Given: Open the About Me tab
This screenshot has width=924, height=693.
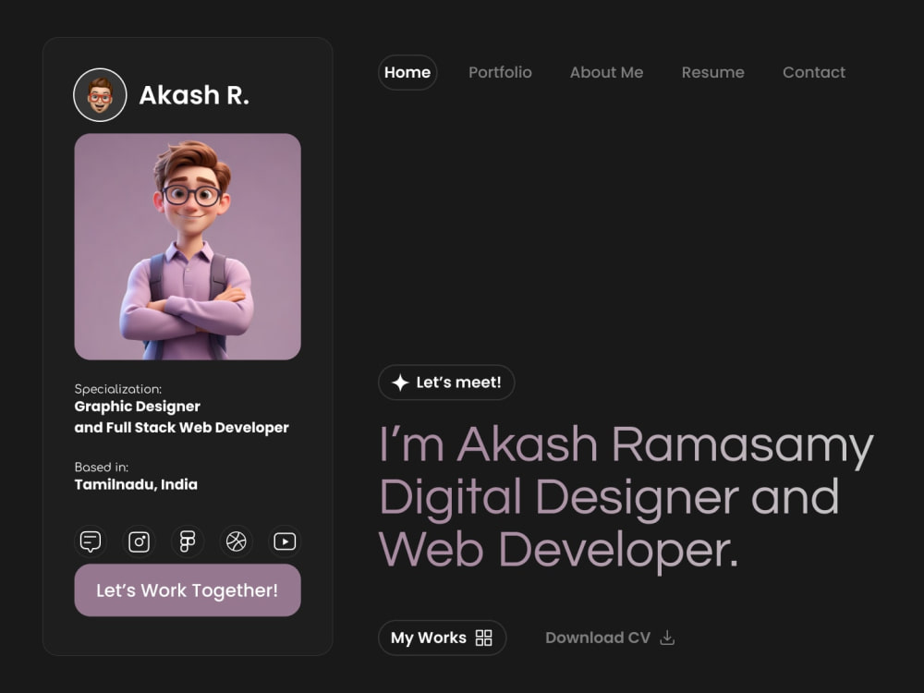Looking at the screenshot, I should [x=606, y=72].
